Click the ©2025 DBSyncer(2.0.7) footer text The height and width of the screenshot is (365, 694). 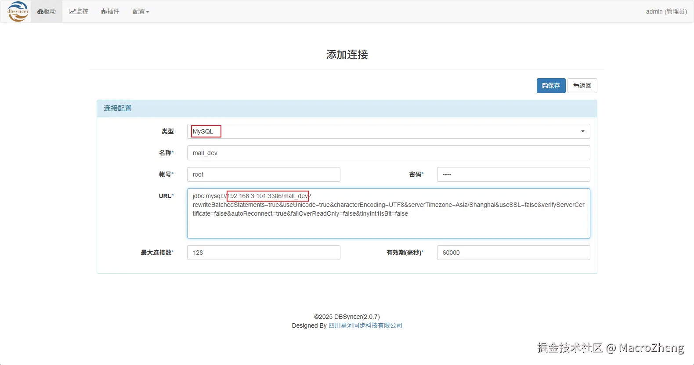pyautogui.click(x=347, y=317)
